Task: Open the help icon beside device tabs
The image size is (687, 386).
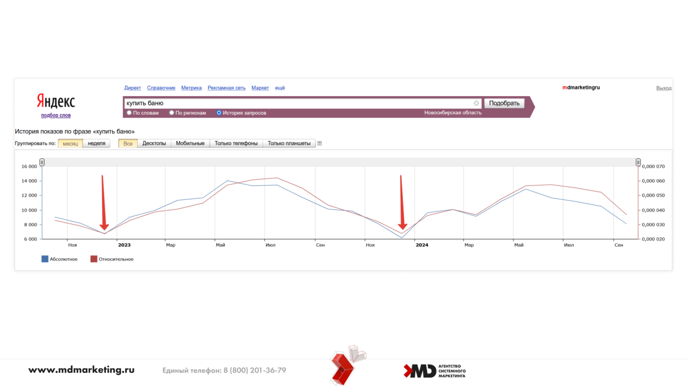Action: (319, 143)
